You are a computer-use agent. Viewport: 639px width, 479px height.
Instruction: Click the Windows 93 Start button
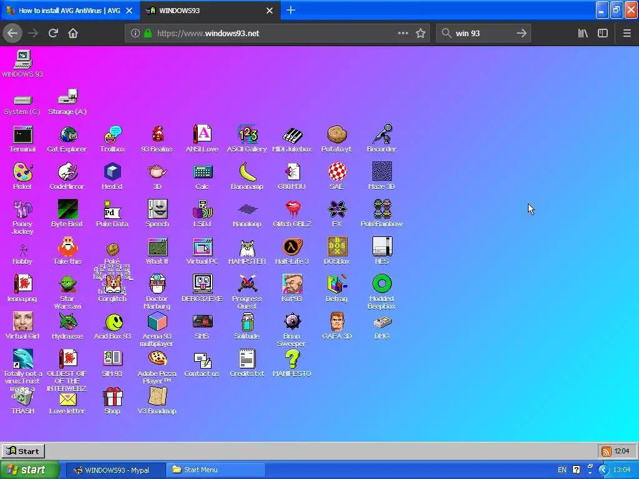(x=23, y=451)
